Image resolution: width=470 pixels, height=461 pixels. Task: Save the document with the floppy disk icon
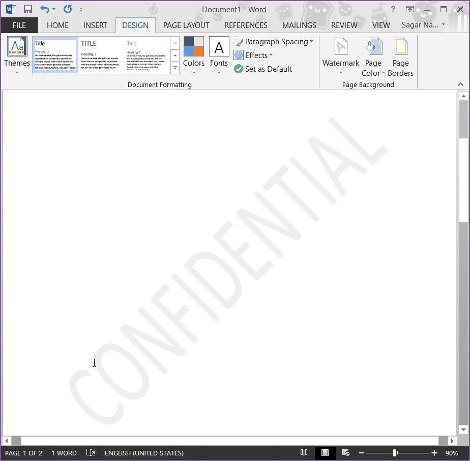(28, 9)
